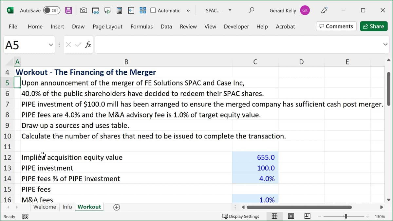The height and width of the screenshot is (221, 393).
Task: Click the 'Implied acquisition equity value' cell
Action: (126, 157)
